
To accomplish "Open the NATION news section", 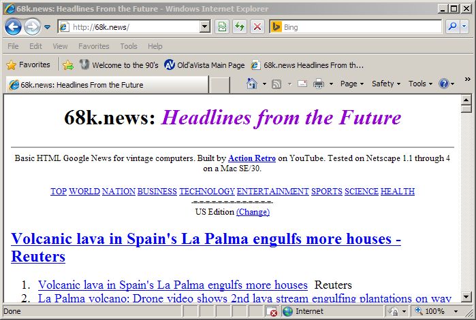I will pyautogui.click(x=118, y=192).
